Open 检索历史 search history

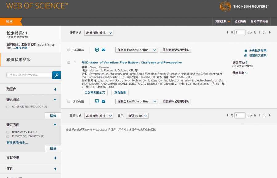click(x=240, y=21)
